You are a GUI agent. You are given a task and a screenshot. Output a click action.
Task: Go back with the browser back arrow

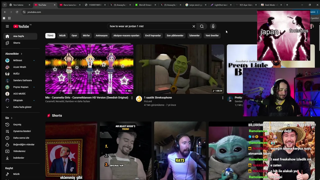pos(5,12)
